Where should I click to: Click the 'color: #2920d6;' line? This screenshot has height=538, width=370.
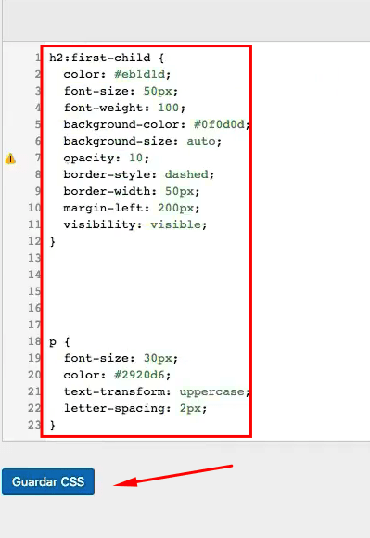117,375
